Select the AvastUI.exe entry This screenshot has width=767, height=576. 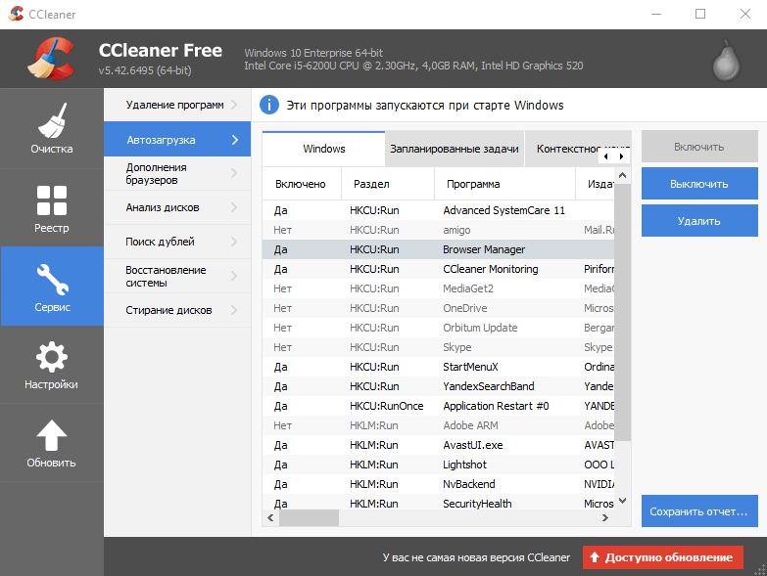[438, 445]
